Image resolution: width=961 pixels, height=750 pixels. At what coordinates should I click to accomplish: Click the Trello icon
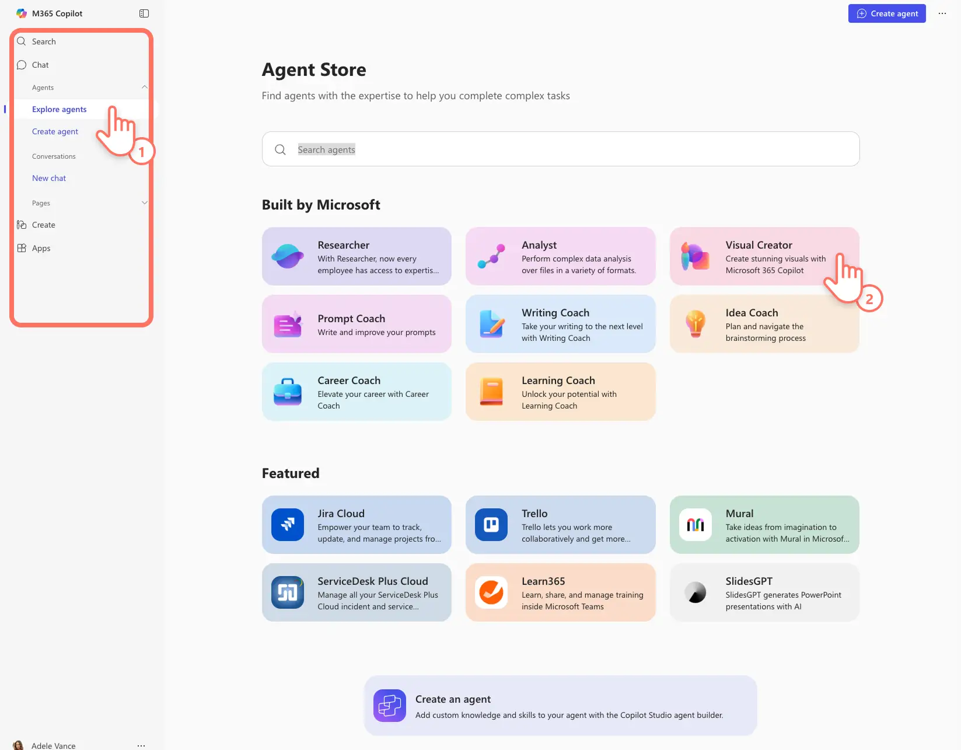click(491, 525)
